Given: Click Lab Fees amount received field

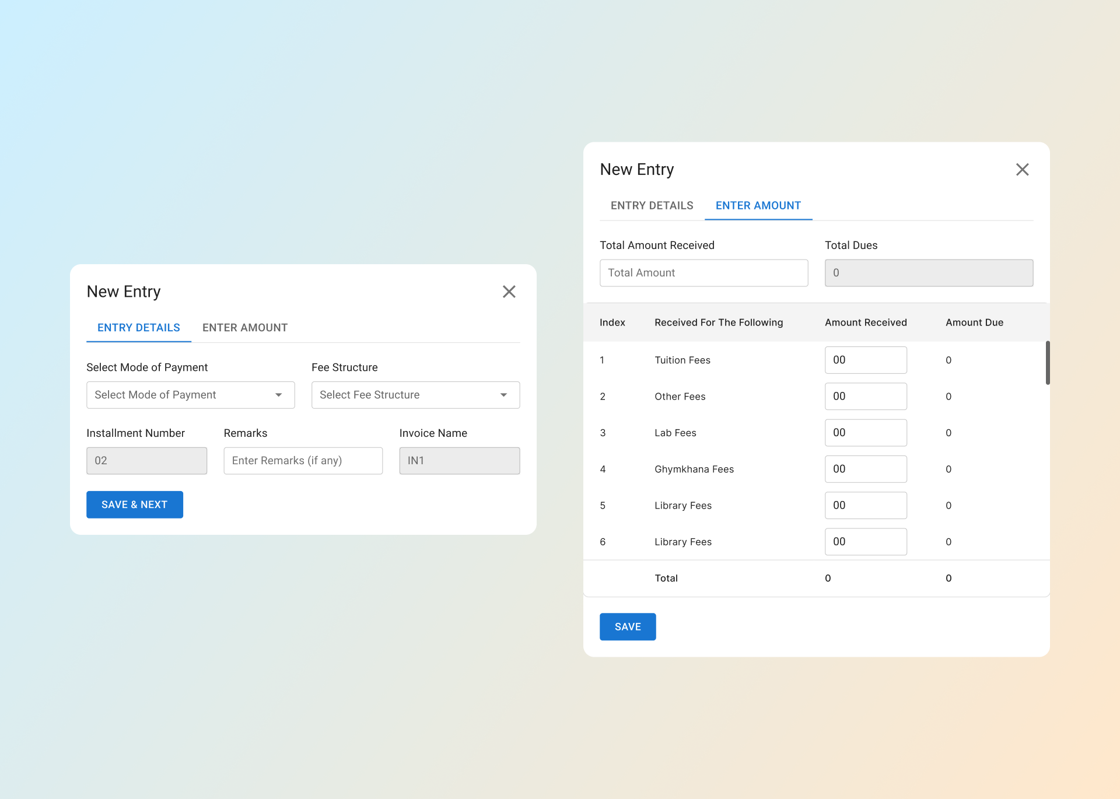Looking at the screenshot, I should click(x=866, y=433).
